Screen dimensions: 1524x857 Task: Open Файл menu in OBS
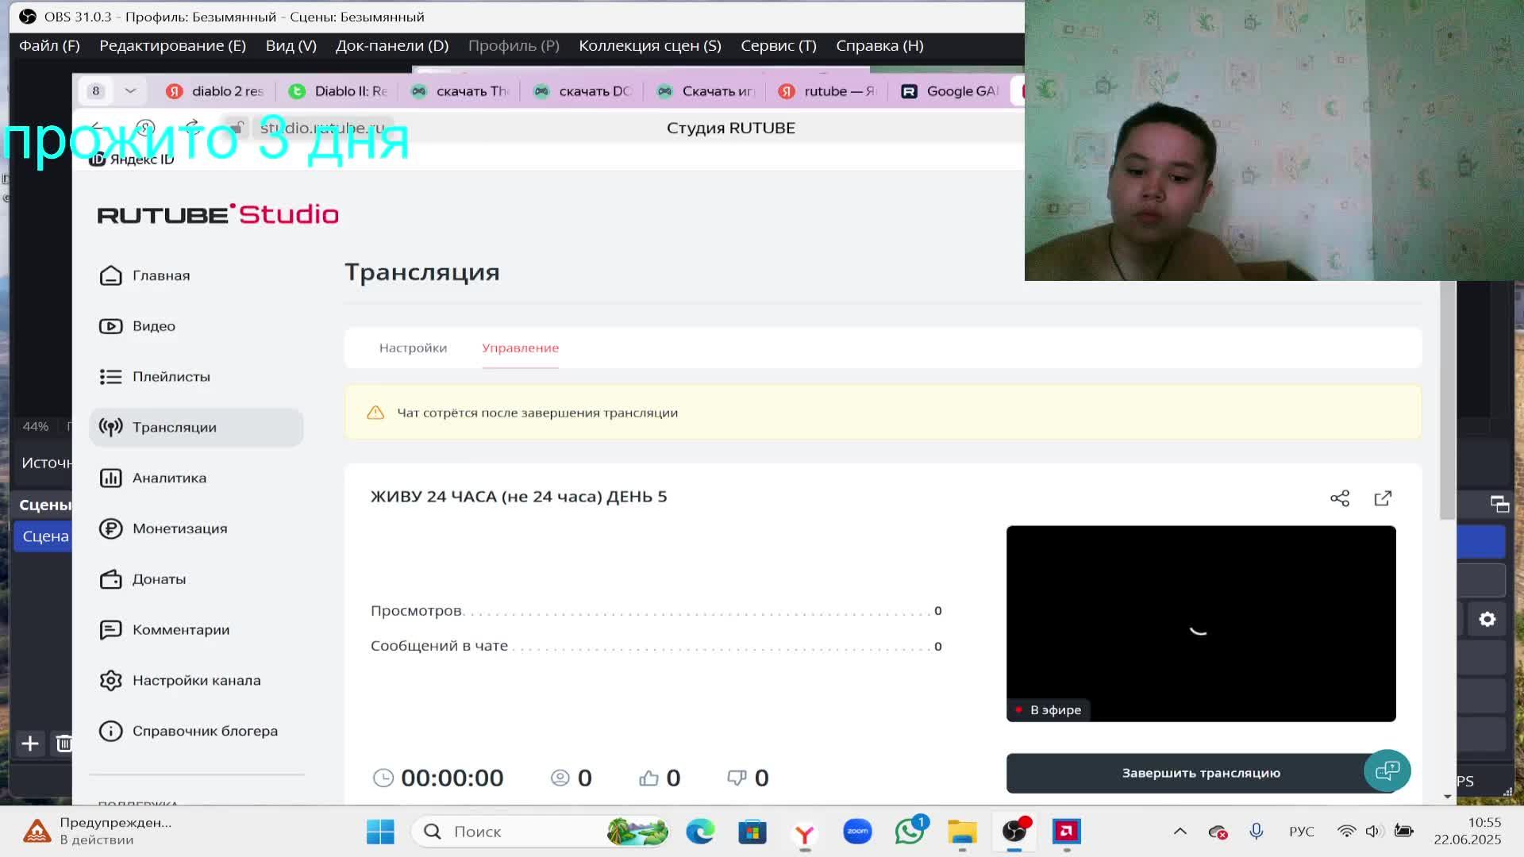[49, 46]
